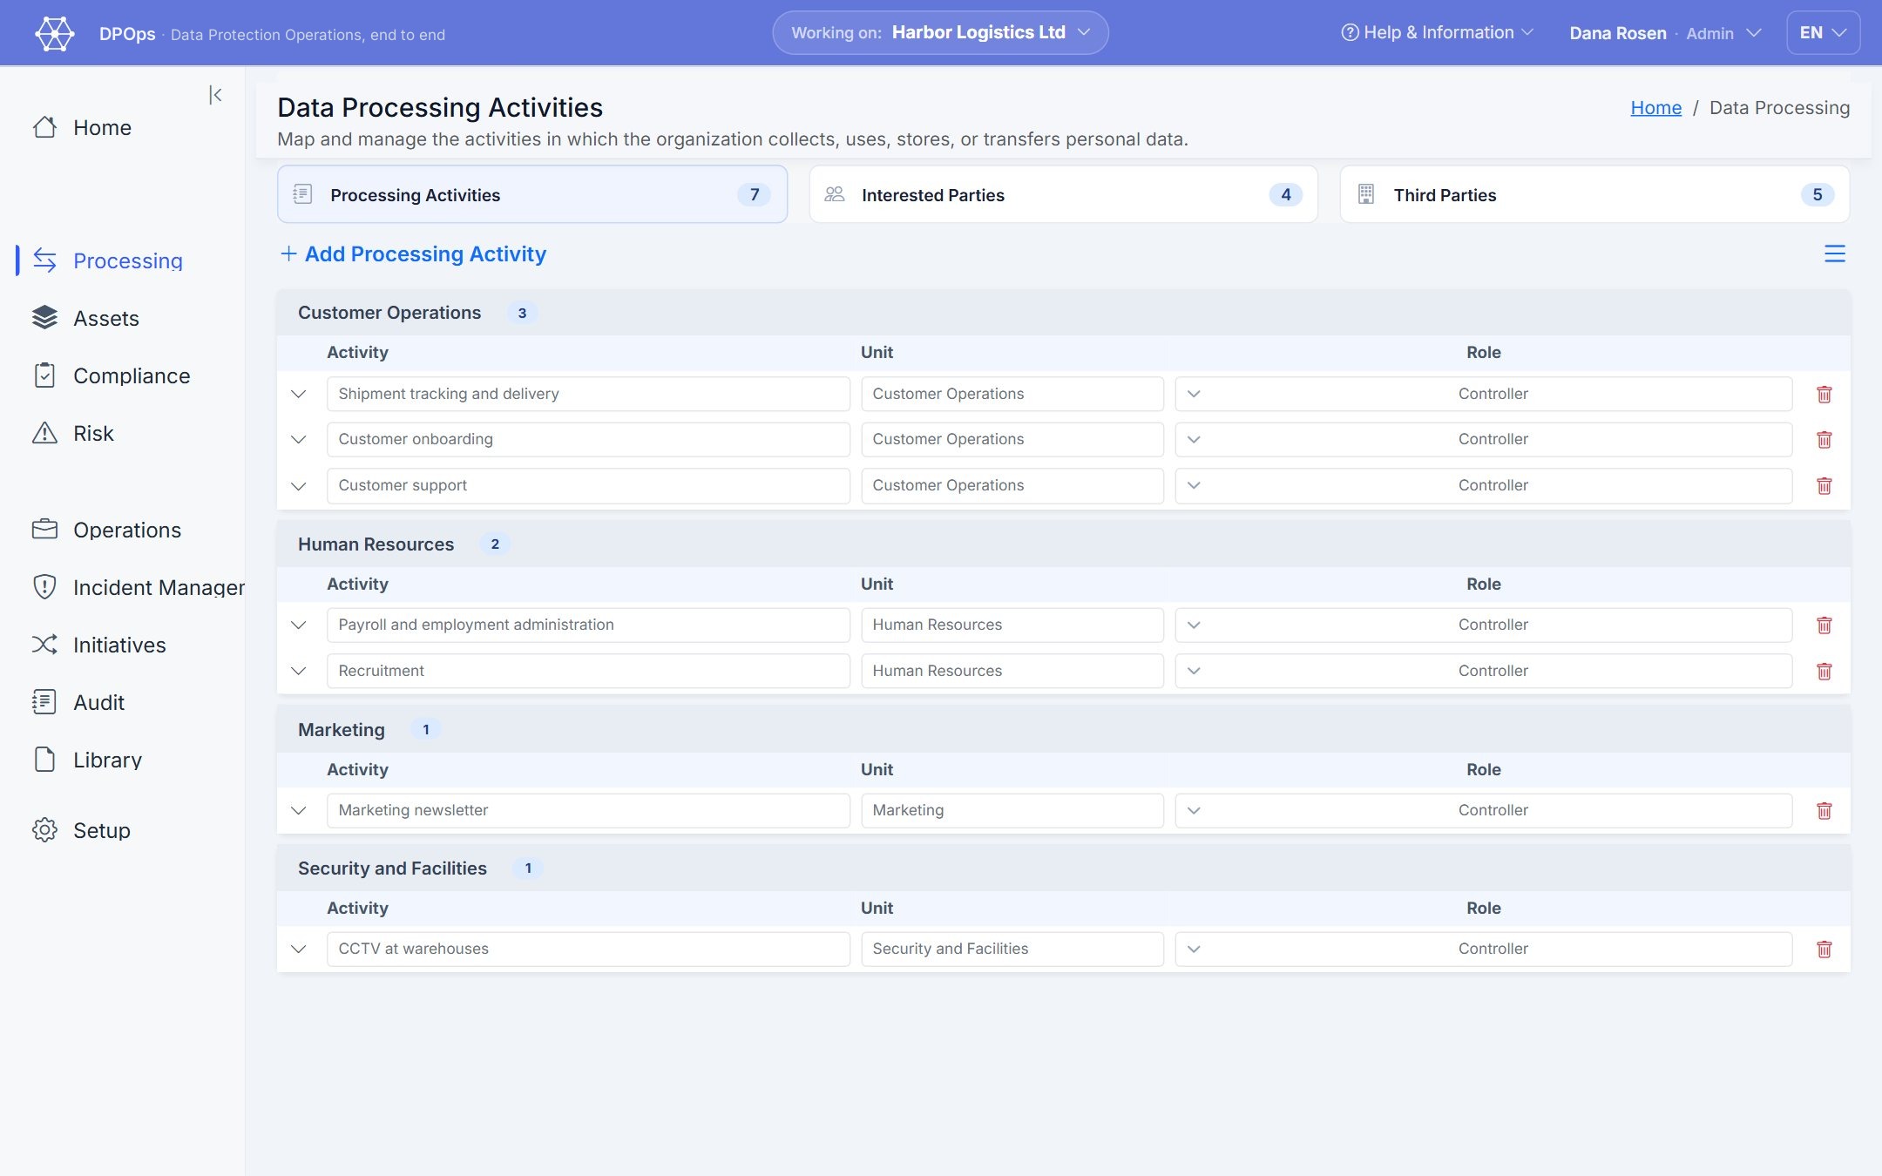
Task: Open the EN language dropdown
Action: tap(1823, 33)
